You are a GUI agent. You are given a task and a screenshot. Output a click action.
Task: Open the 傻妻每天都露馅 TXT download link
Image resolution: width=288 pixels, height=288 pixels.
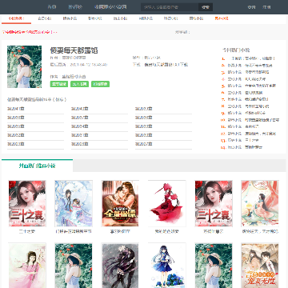tap(166, 65)
